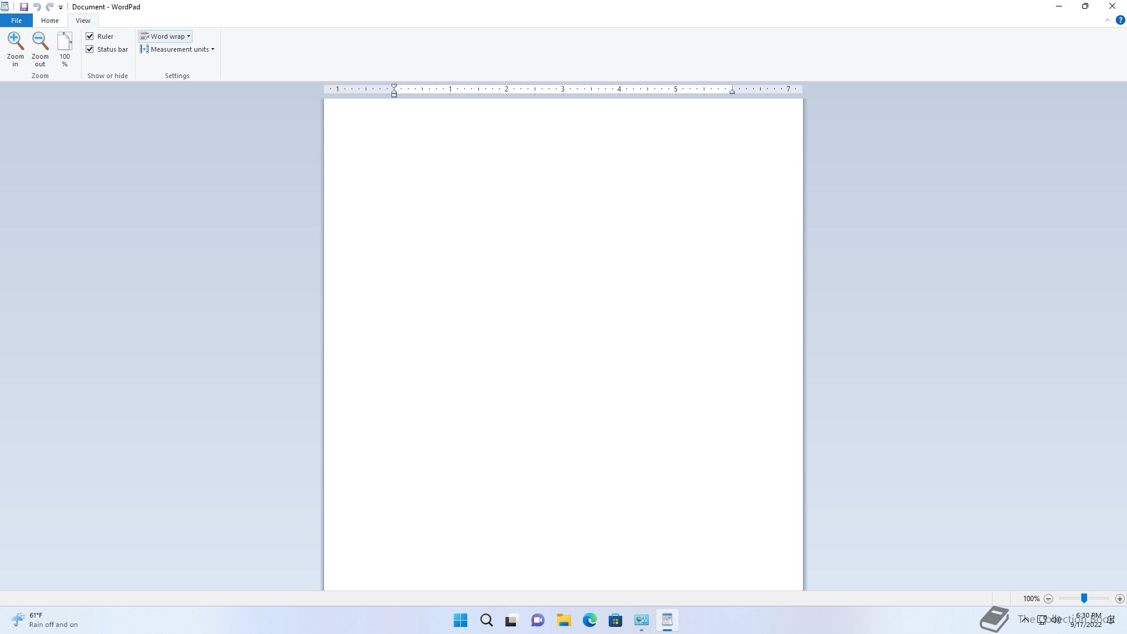Image resolution: width=1127 pixels, height=634 pixels.
Task: Click the Undo arrow in title bar
Action: [37, 7]
